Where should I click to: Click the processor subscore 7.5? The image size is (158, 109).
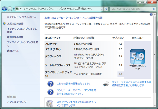point(120,44)
